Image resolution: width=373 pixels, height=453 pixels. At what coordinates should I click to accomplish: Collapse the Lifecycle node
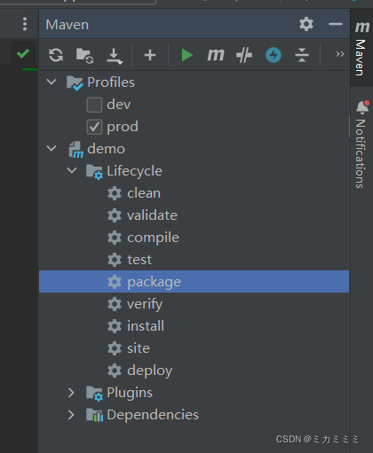[x=72, y=170]
